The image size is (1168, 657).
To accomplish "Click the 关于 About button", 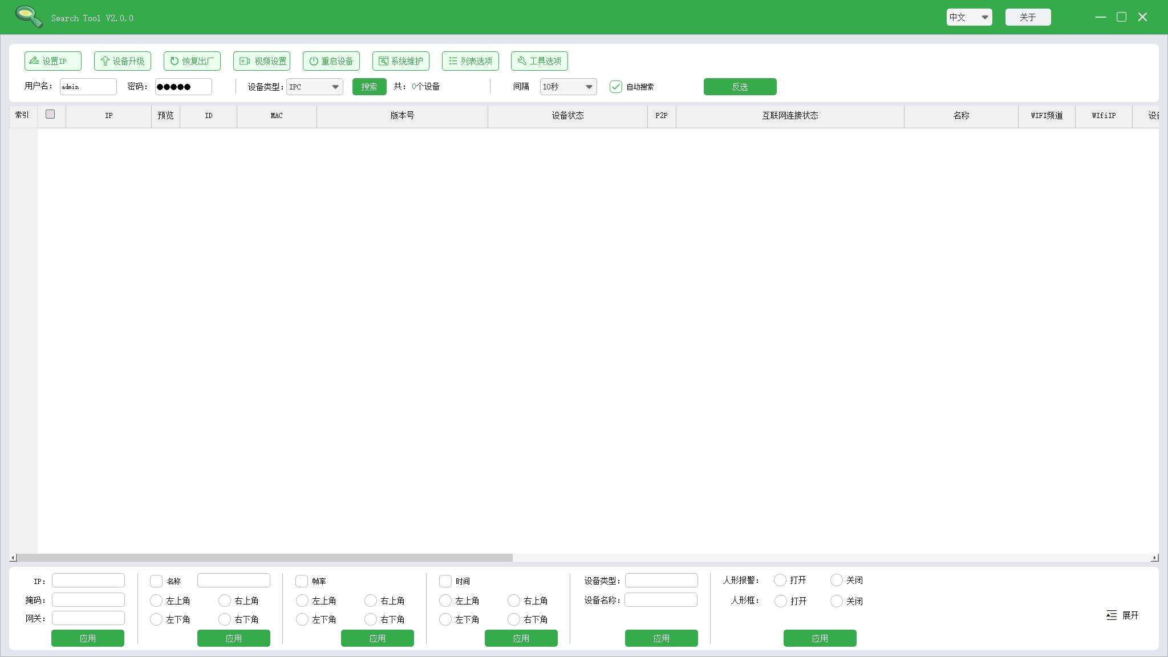I will [1027, 17].
